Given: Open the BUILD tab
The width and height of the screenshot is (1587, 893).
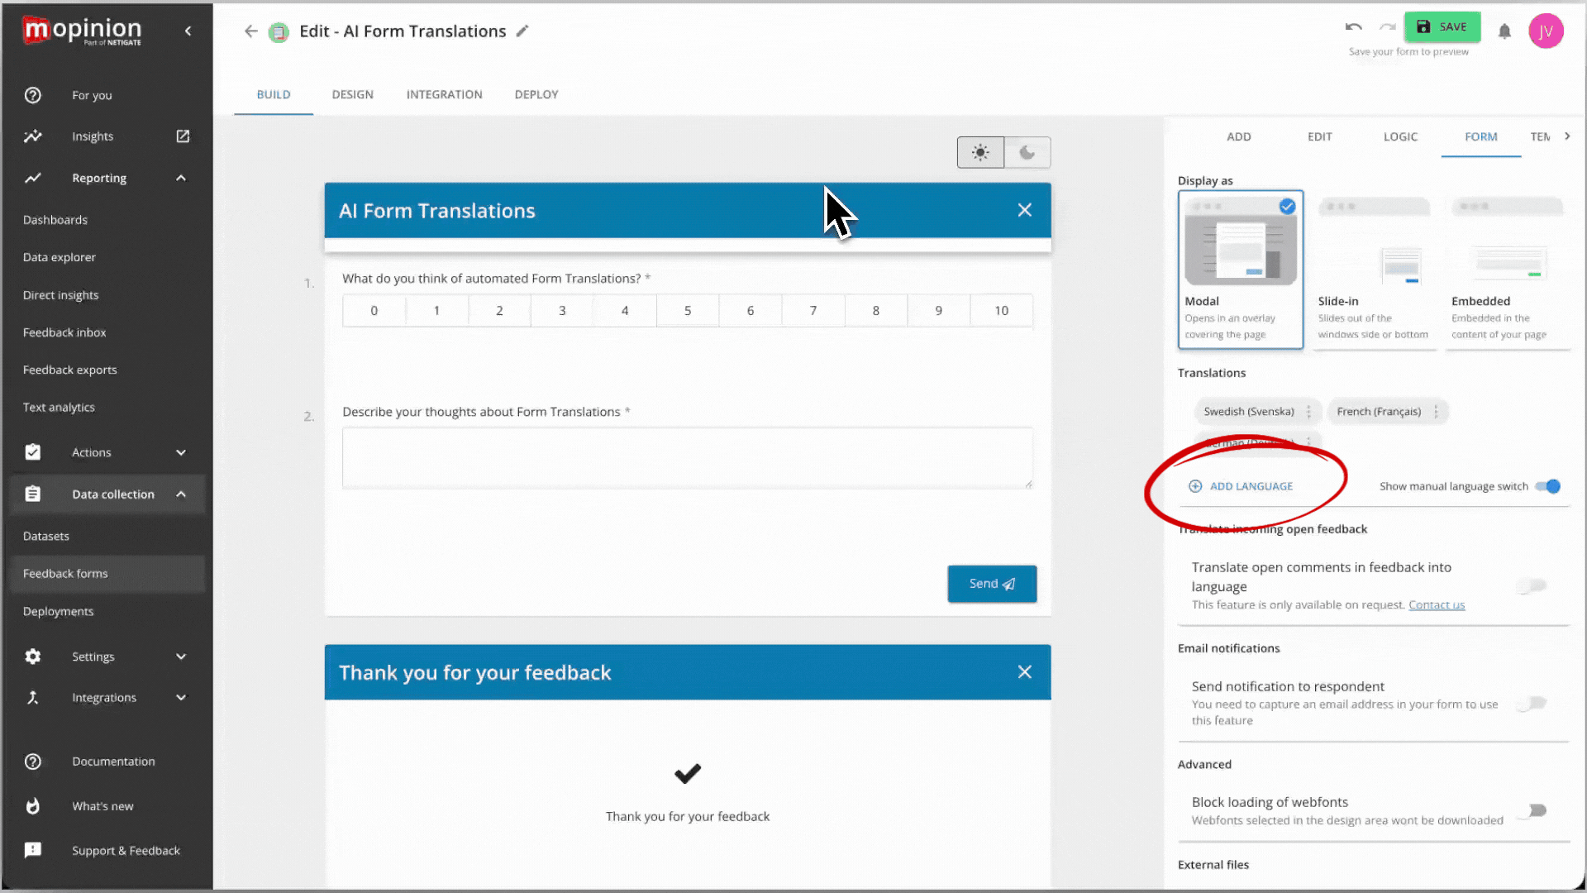Looking at the screenshot, I should [274, 94].
